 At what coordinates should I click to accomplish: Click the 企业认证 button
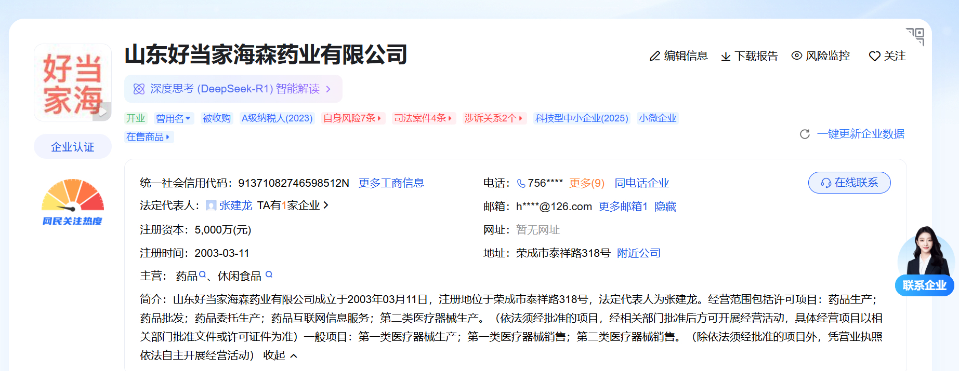point(73,147)
